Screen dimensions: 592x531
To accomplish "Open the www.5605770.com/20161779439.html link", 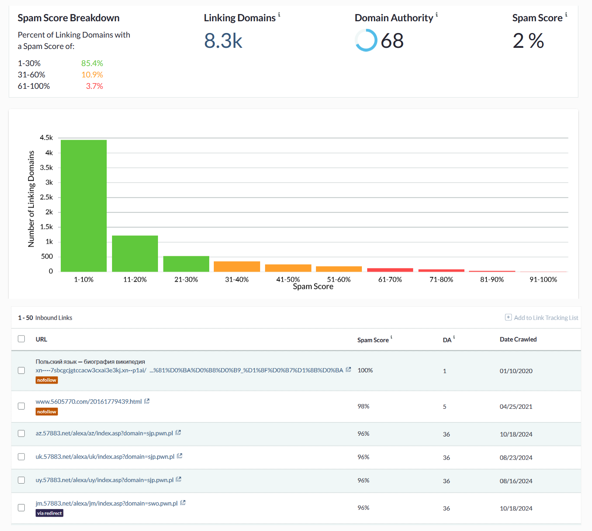I will click(88, 402).
